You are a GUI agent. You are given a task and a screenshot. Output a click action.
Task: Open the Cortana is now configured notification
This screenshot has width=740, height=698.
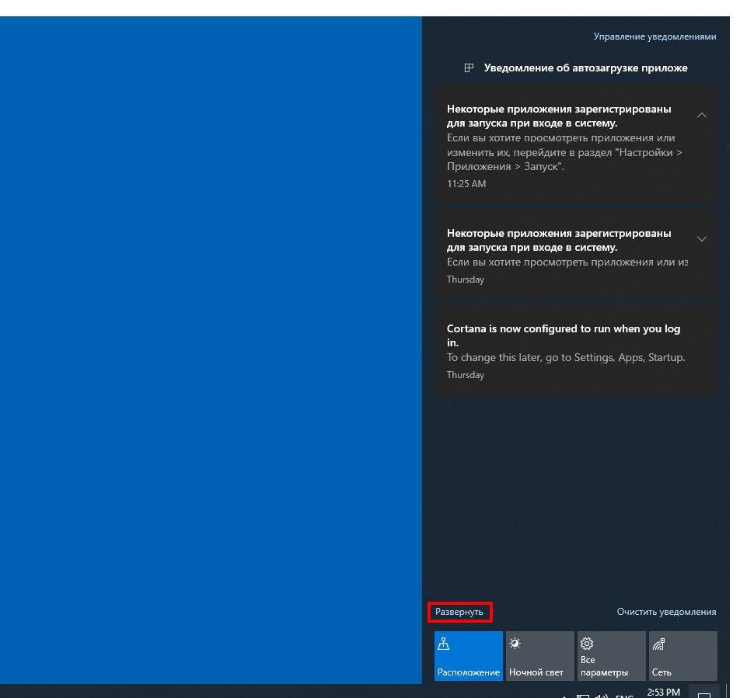pos(576,351)
